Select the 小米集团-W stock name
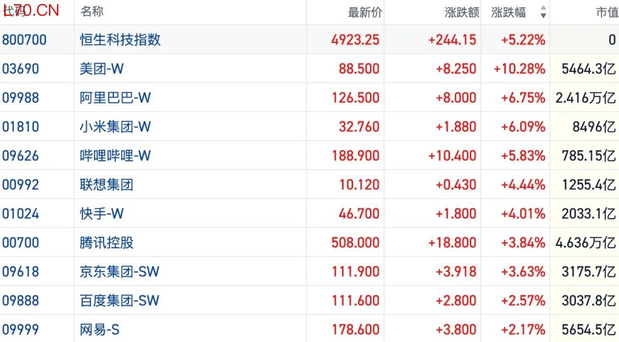619x342 pixels. pos(115,127)
